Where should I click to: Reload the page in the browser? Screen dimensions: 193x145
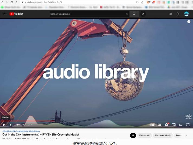tap(12, 2)
